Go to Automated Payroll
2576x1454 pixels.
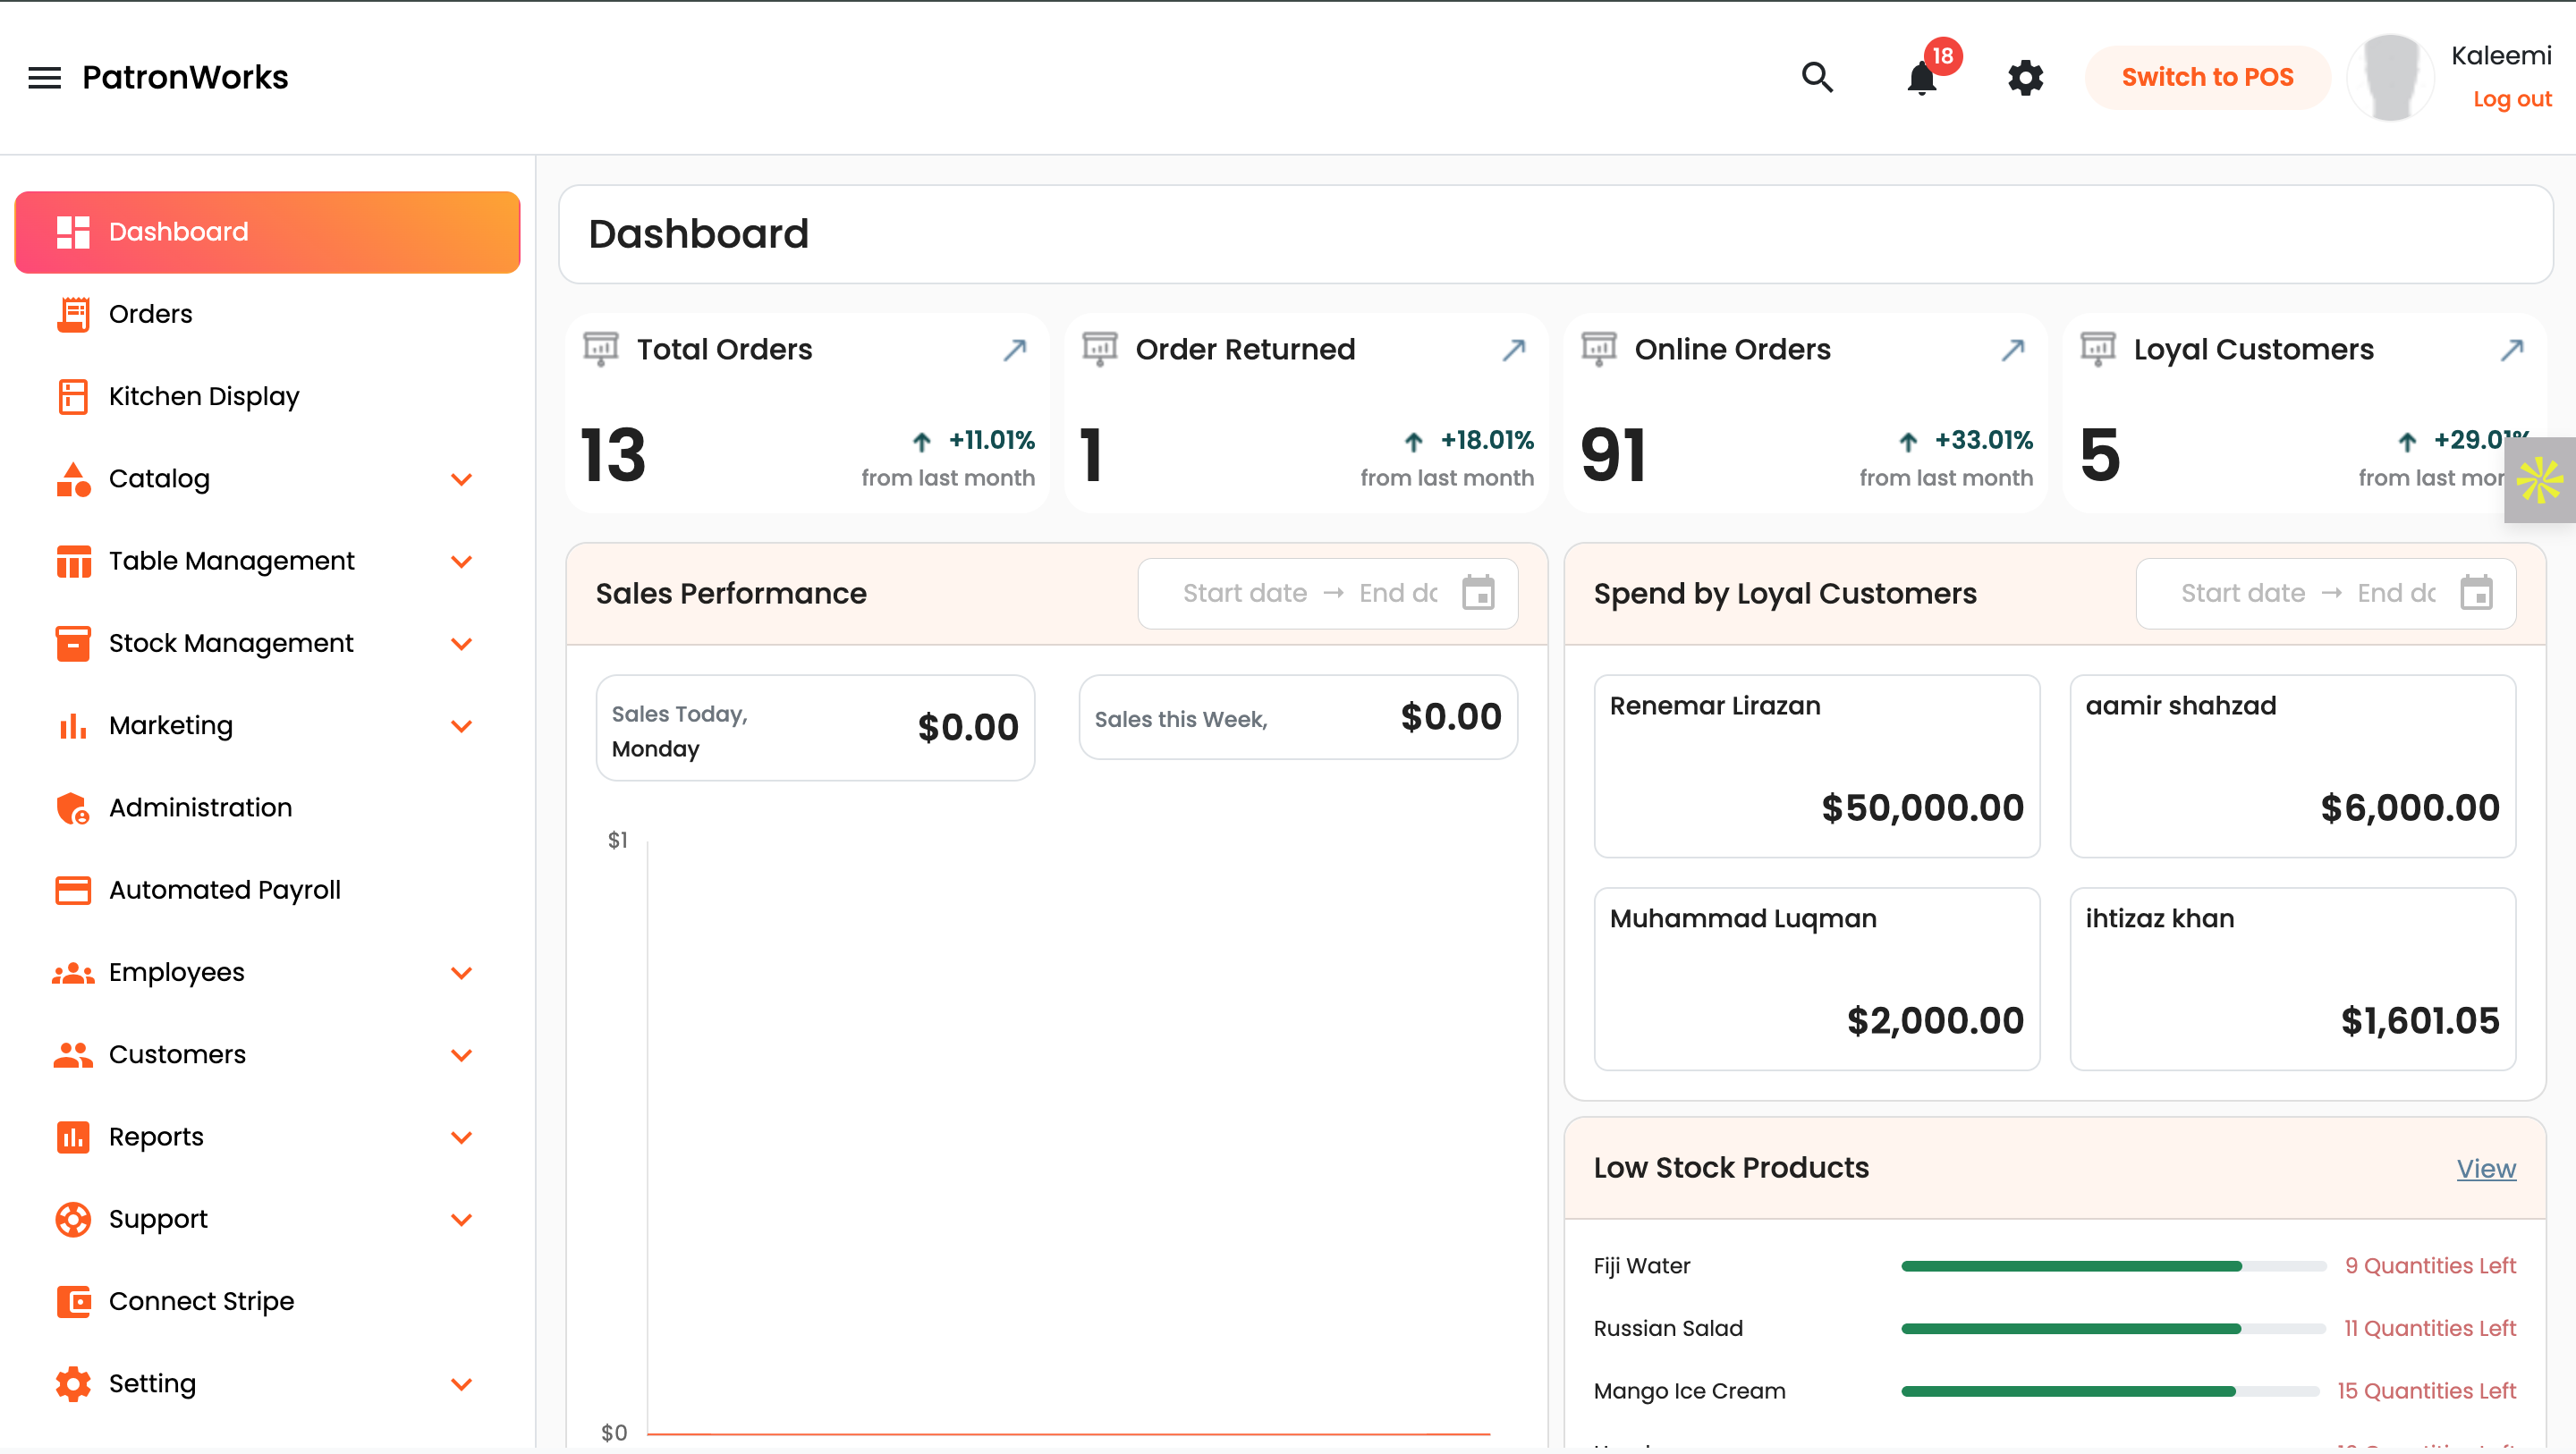(224, 889)
